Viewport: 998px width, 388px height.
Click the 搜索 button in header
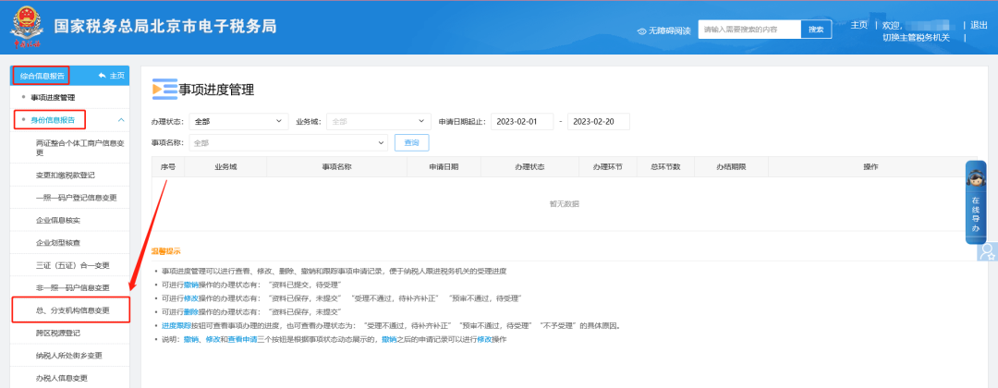coord(816,30)
